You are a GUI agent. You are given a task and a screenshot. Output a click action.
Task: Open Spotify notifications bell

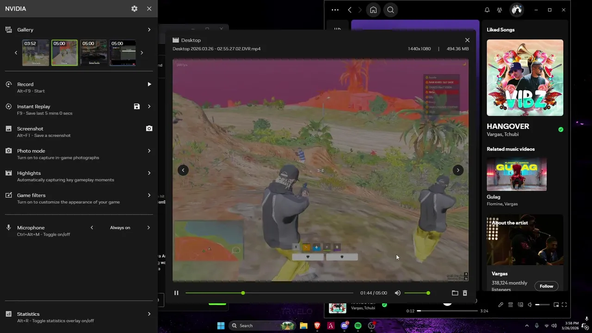(x=487, y=10)
